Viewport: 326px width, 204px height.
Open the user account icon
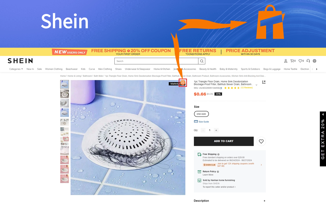[286, 61]
